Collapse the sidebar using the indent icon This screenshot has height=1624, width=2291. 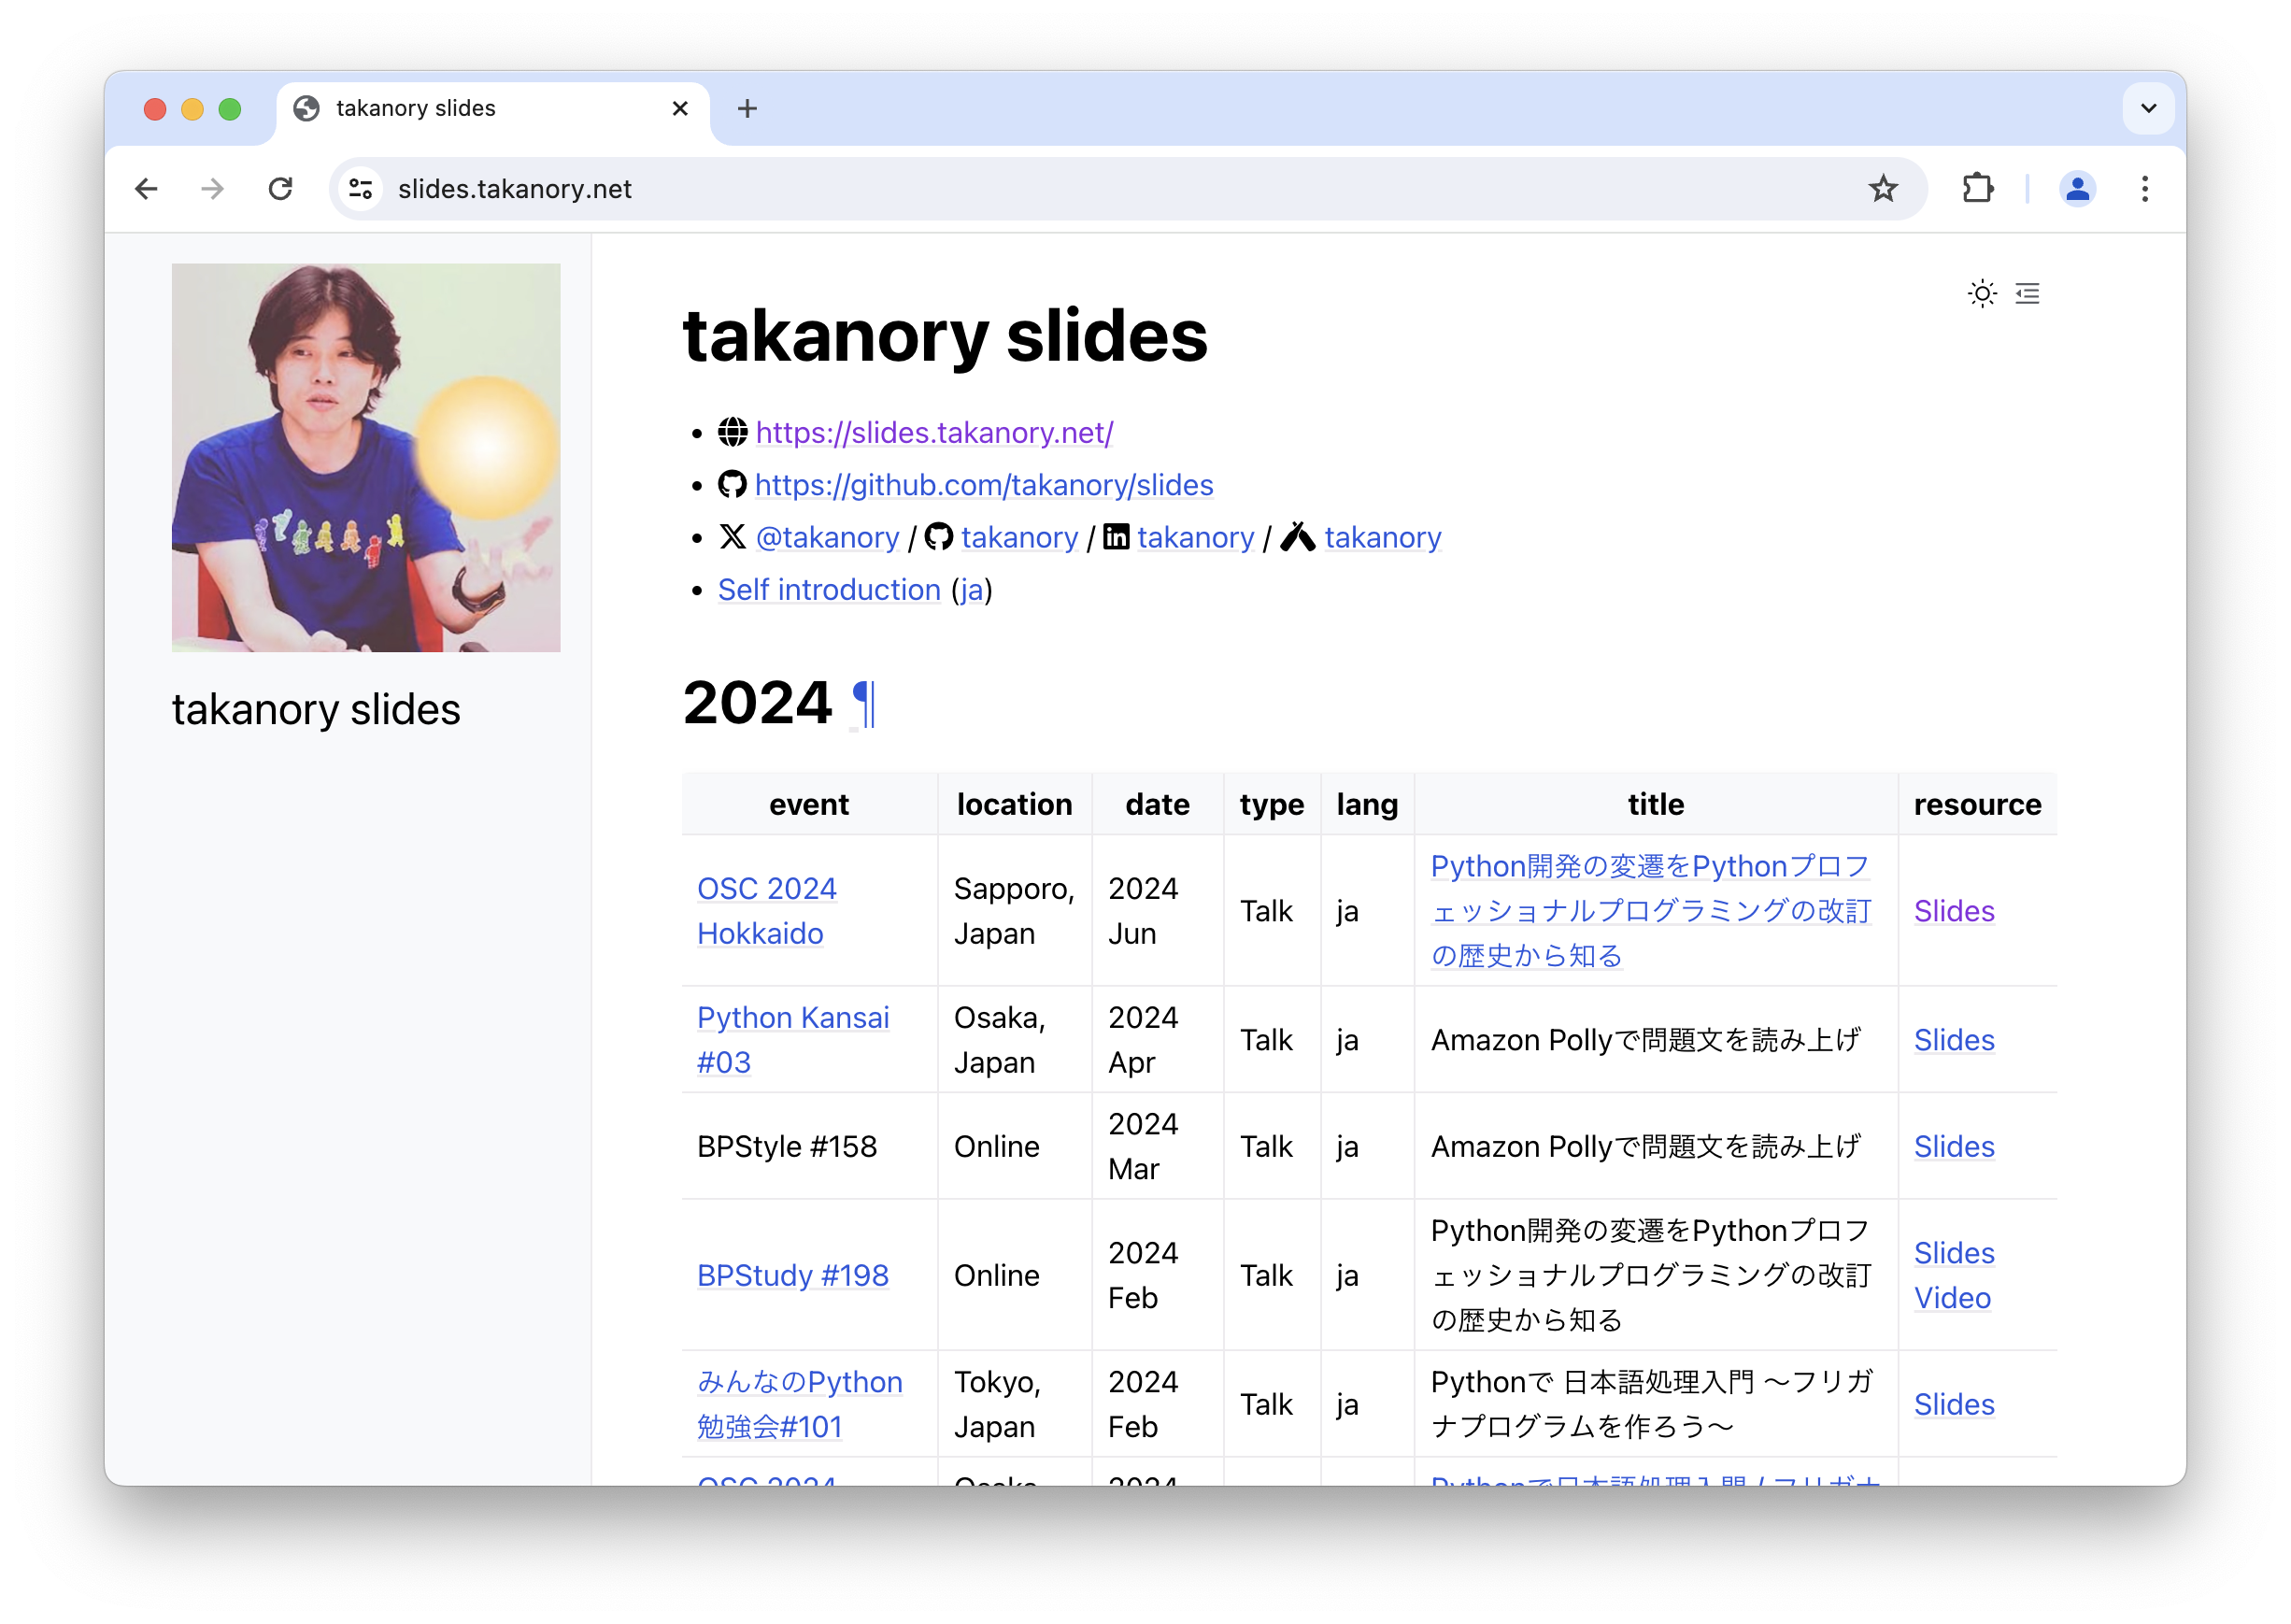(x=2028, y=293)
